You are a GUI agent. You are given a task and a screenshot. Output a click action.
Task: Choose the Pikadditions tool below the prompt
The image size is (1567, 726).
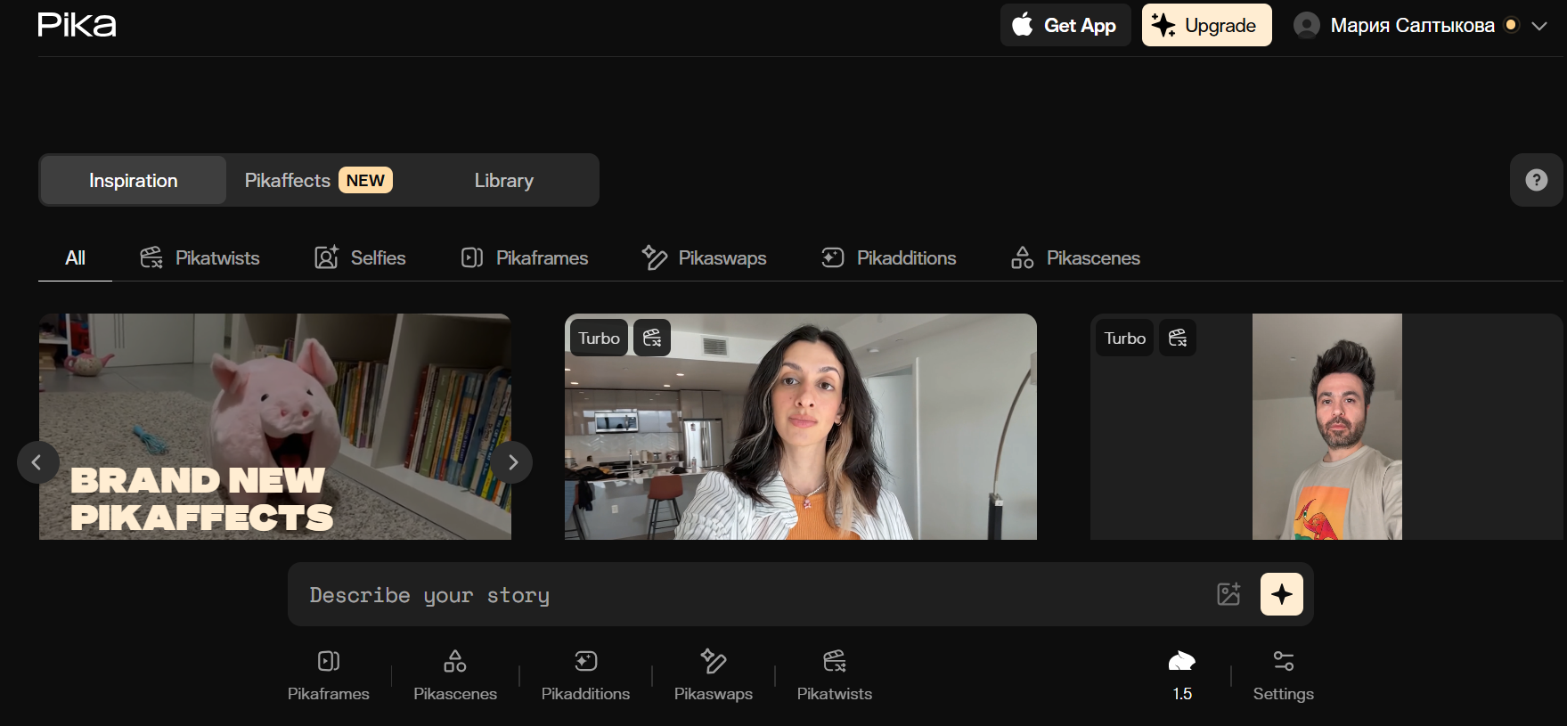[585, 675]
